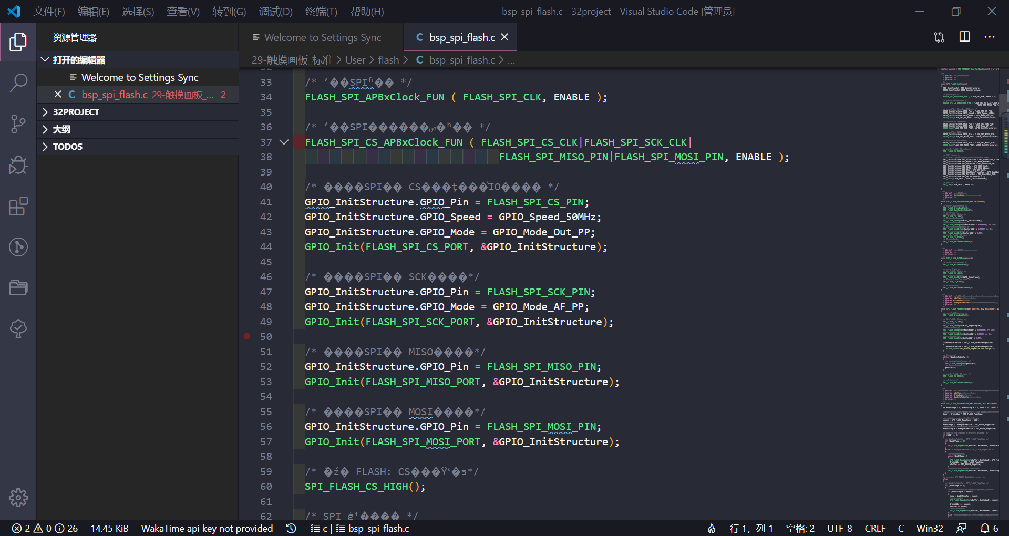The image size is (1009, 536).
Task: Open the Search view in activity bar
Action: [18, 83]
